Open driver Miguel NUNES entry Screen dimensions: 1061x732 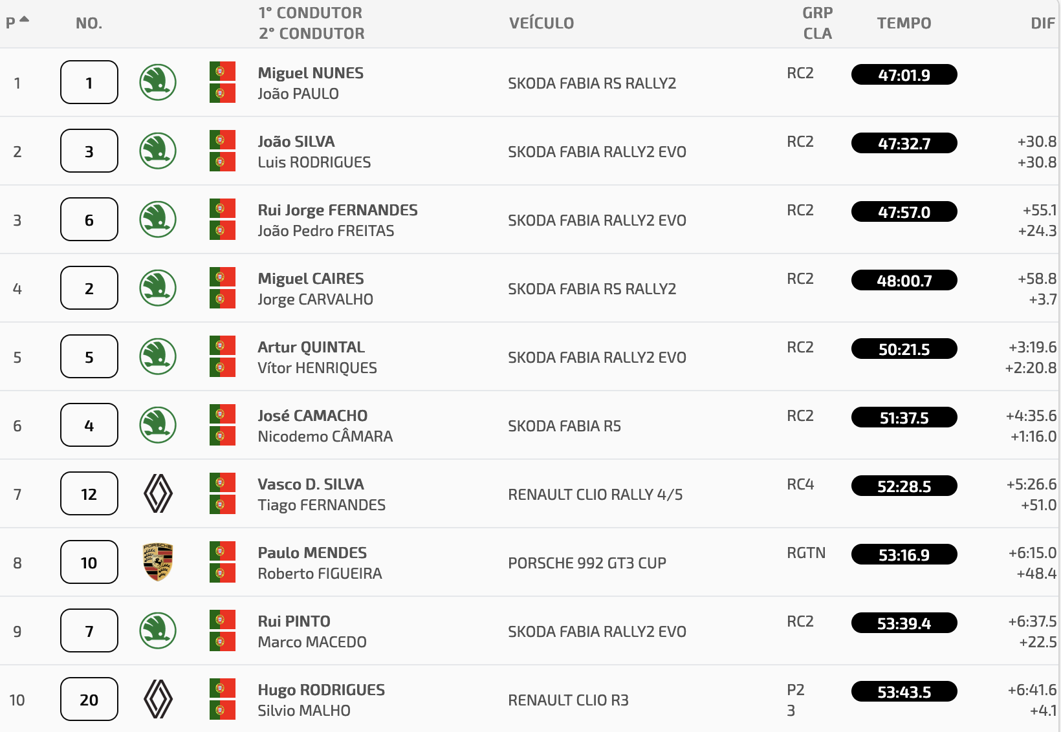click(x=311, y=72)
